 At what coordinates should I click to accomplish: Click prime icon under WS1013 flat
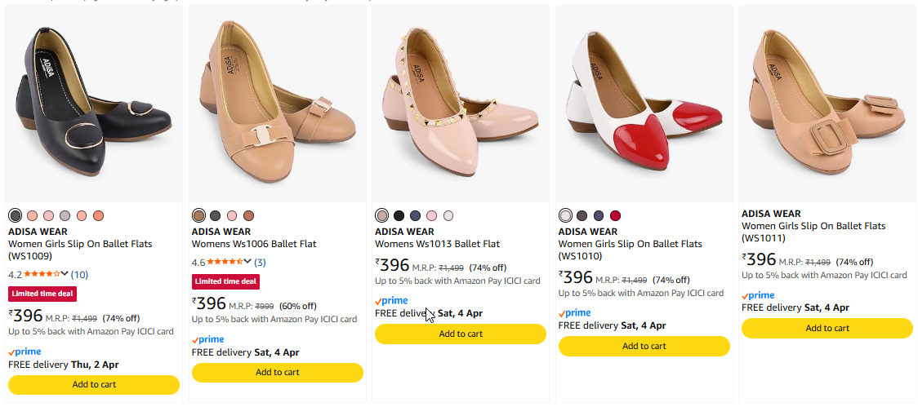(x=391, y=301)
